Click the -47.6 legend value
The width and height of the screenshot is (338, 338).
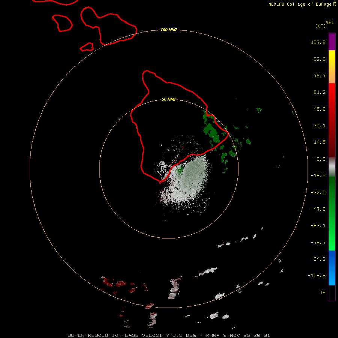click(x=318, y=209)
